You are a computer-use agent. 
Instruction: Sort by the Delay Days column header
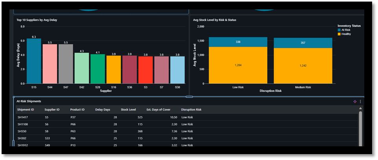[103, 109]
